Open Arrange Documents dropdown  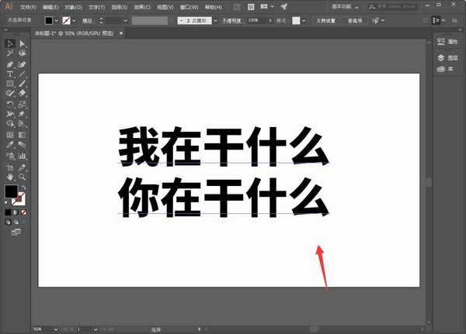pos(267,6)
